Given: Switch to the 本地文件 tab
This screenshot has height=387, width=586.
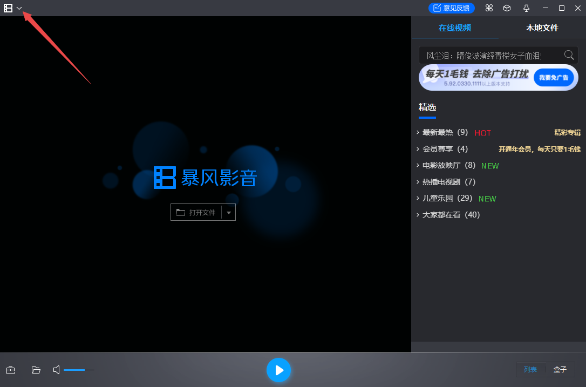Looking at the screenshot, I should click(x=542, y=28).
